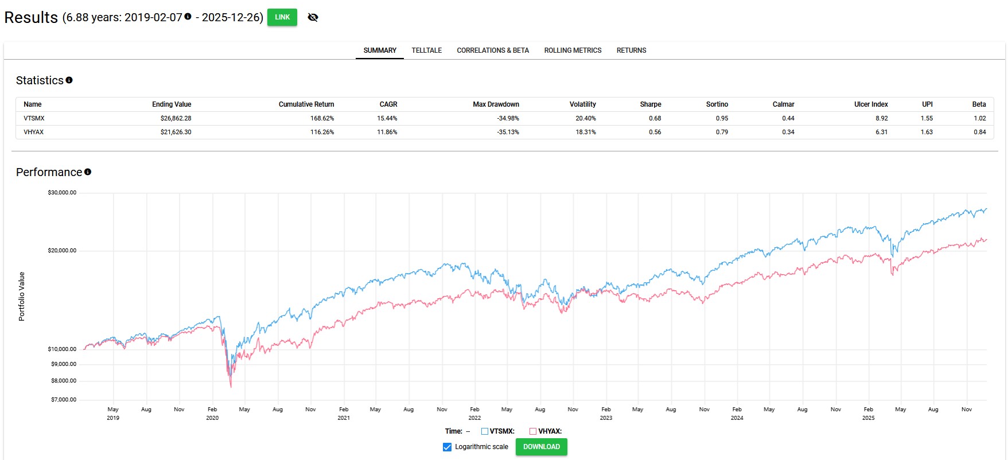Click the $30,000.00 y-axis label

pyautogui.click(x=62, y=193)
